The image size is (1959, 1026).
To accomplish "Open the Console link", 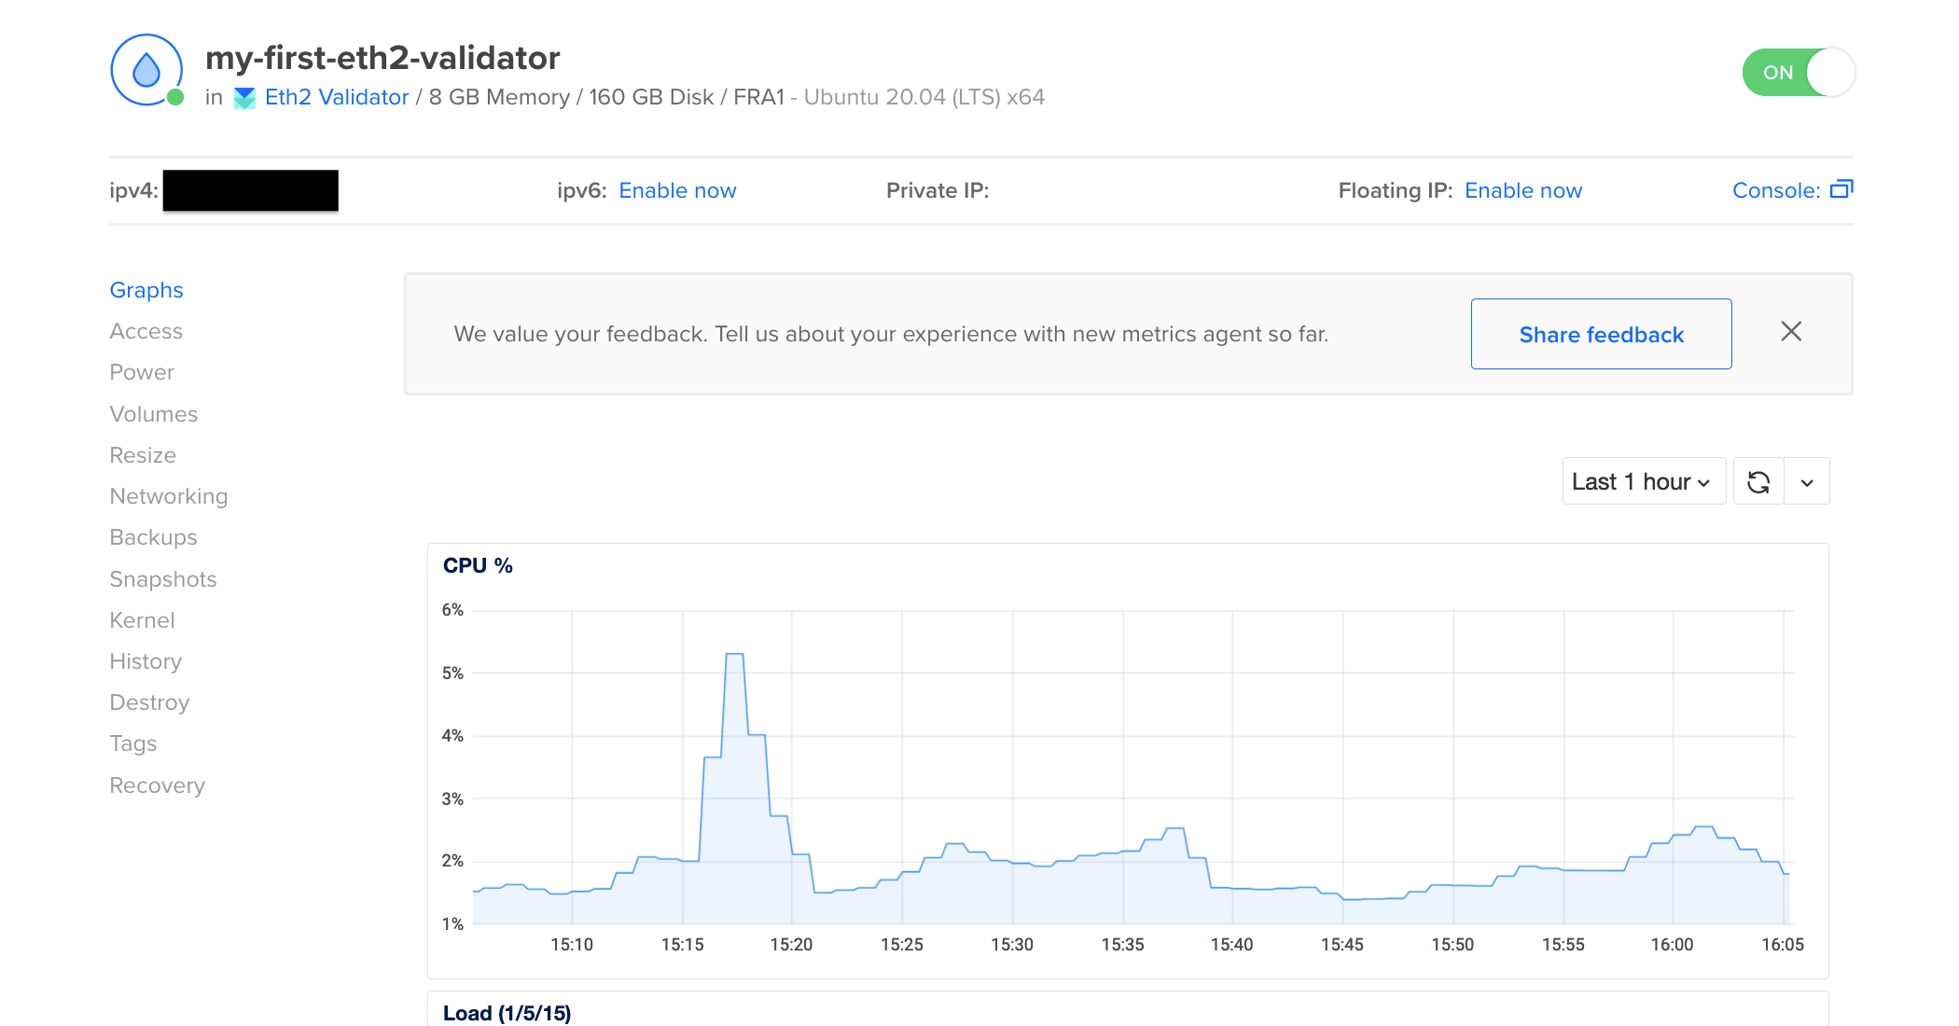I will [x=1776, y=190].
